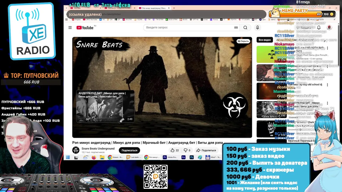
Task: Switch to the 'Nifed' floppy-disk taskbar window
Action: point(213,158)
